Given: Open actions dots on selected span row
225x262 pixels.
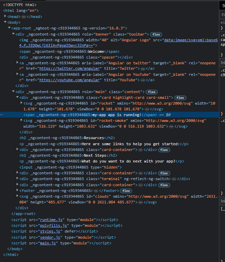Looking at the screenshot, I should (x=1, y=115).
